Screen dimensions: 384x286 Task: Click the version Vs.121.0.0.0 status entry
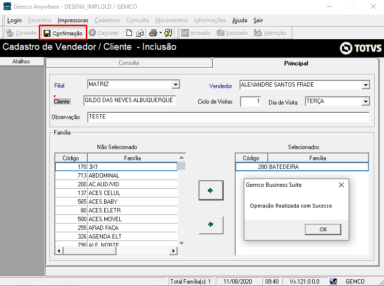coord(304,282)
